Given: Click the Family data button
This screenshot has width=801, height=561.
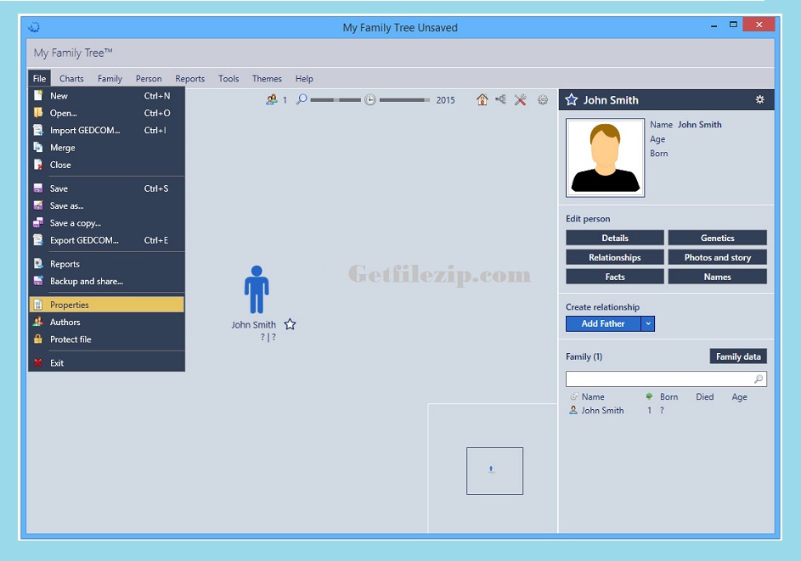Looking at the screenshot, I should pyautogui.click(x=738, y=356).
